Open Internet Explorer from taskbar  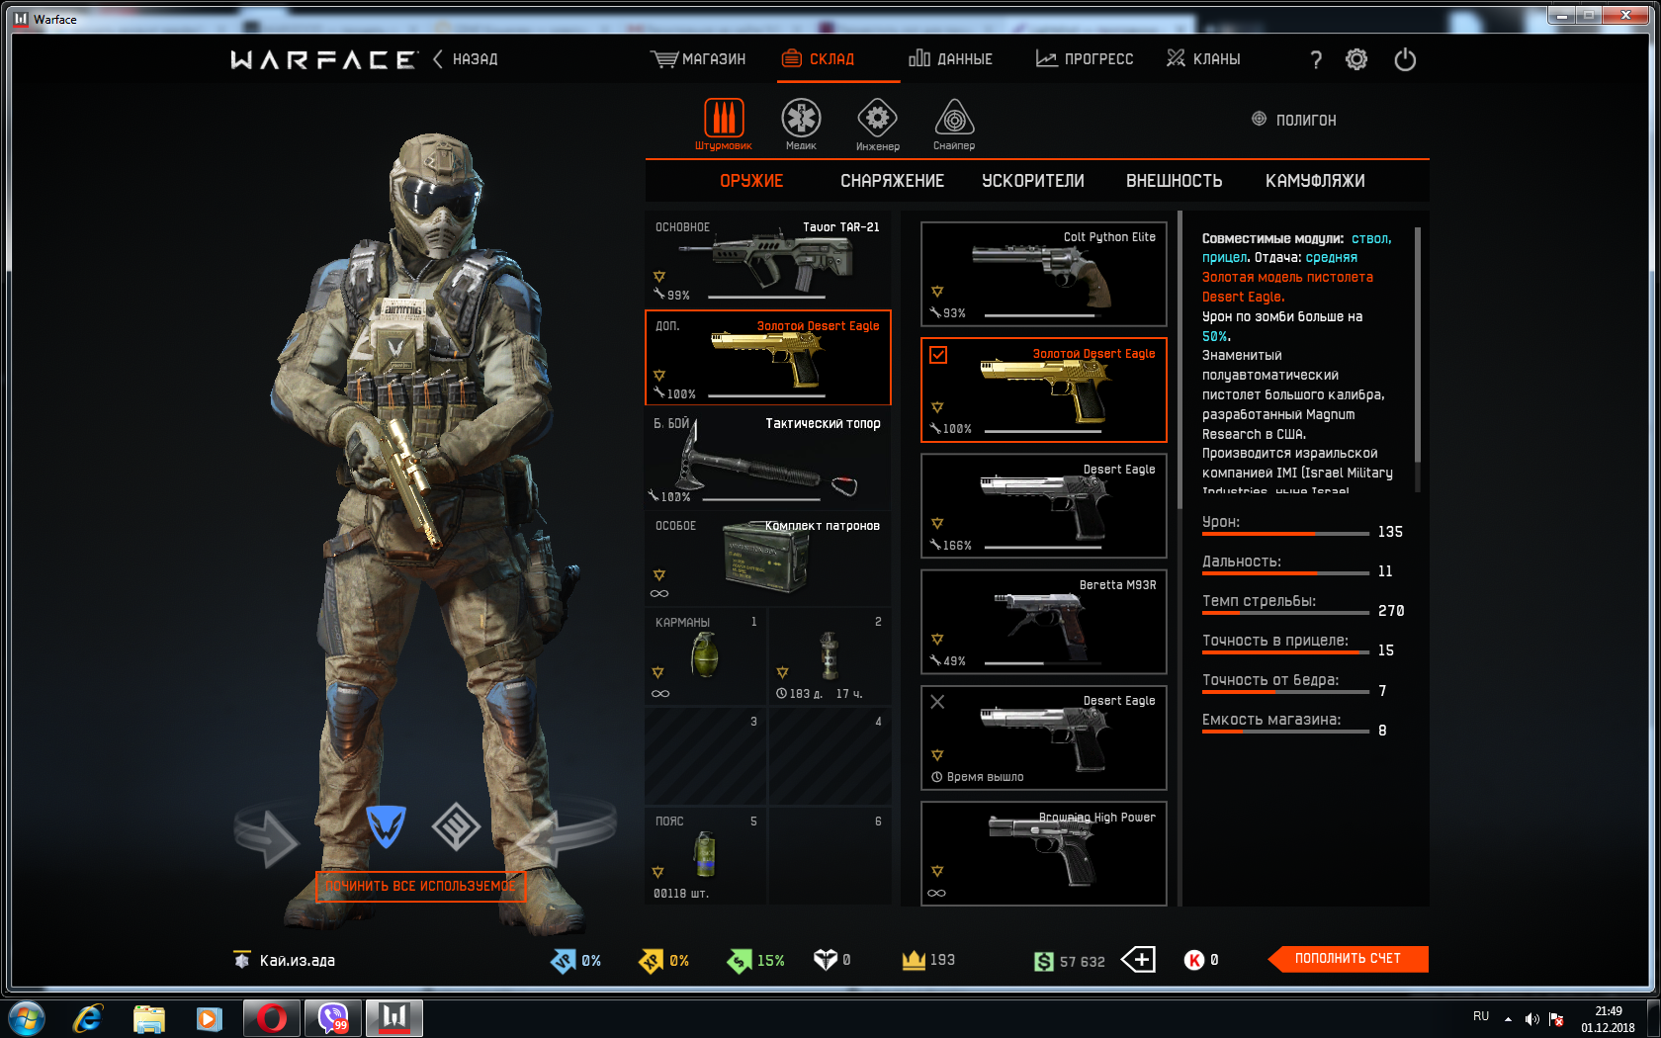tap(87, 1018)
